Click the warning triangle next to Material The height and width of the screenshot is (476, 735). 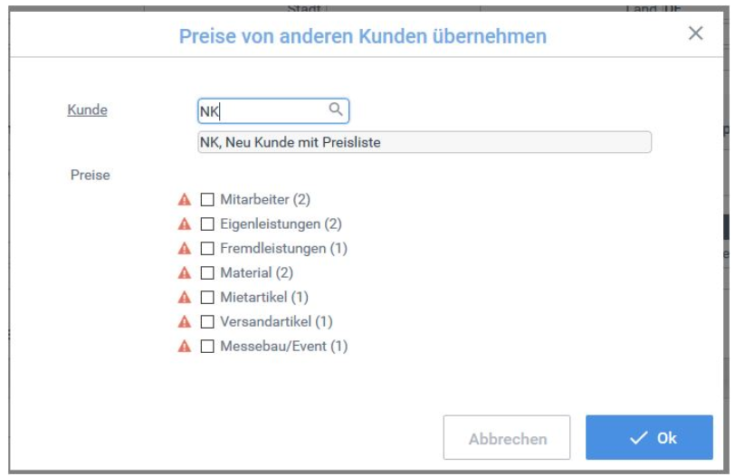coord(185,273)
